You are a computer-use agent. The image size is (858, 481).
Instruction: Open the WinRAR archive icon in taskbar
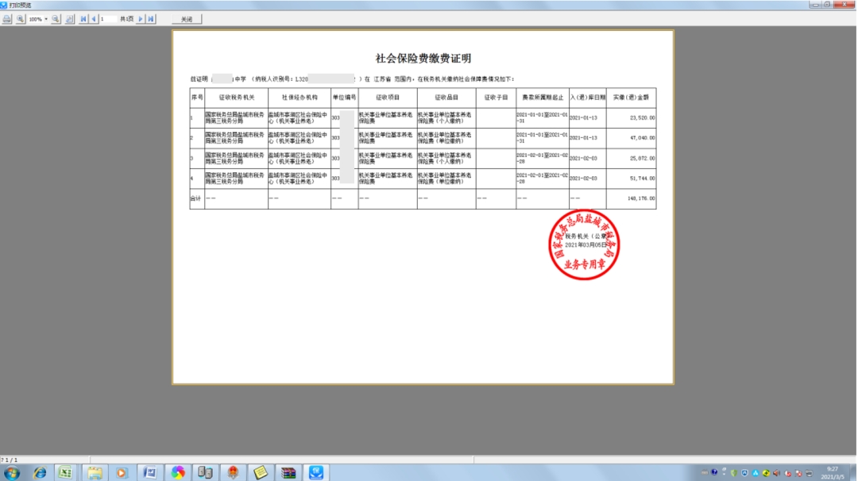[x=288, y=473]
